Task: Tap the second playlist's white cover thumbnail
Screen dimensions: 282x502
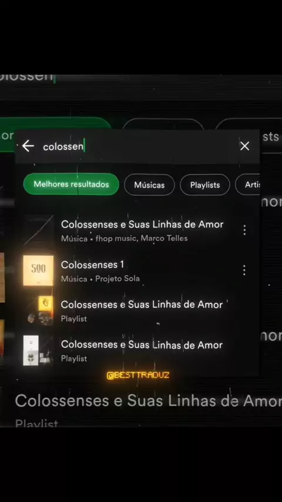Action: (x=38, y=350)
